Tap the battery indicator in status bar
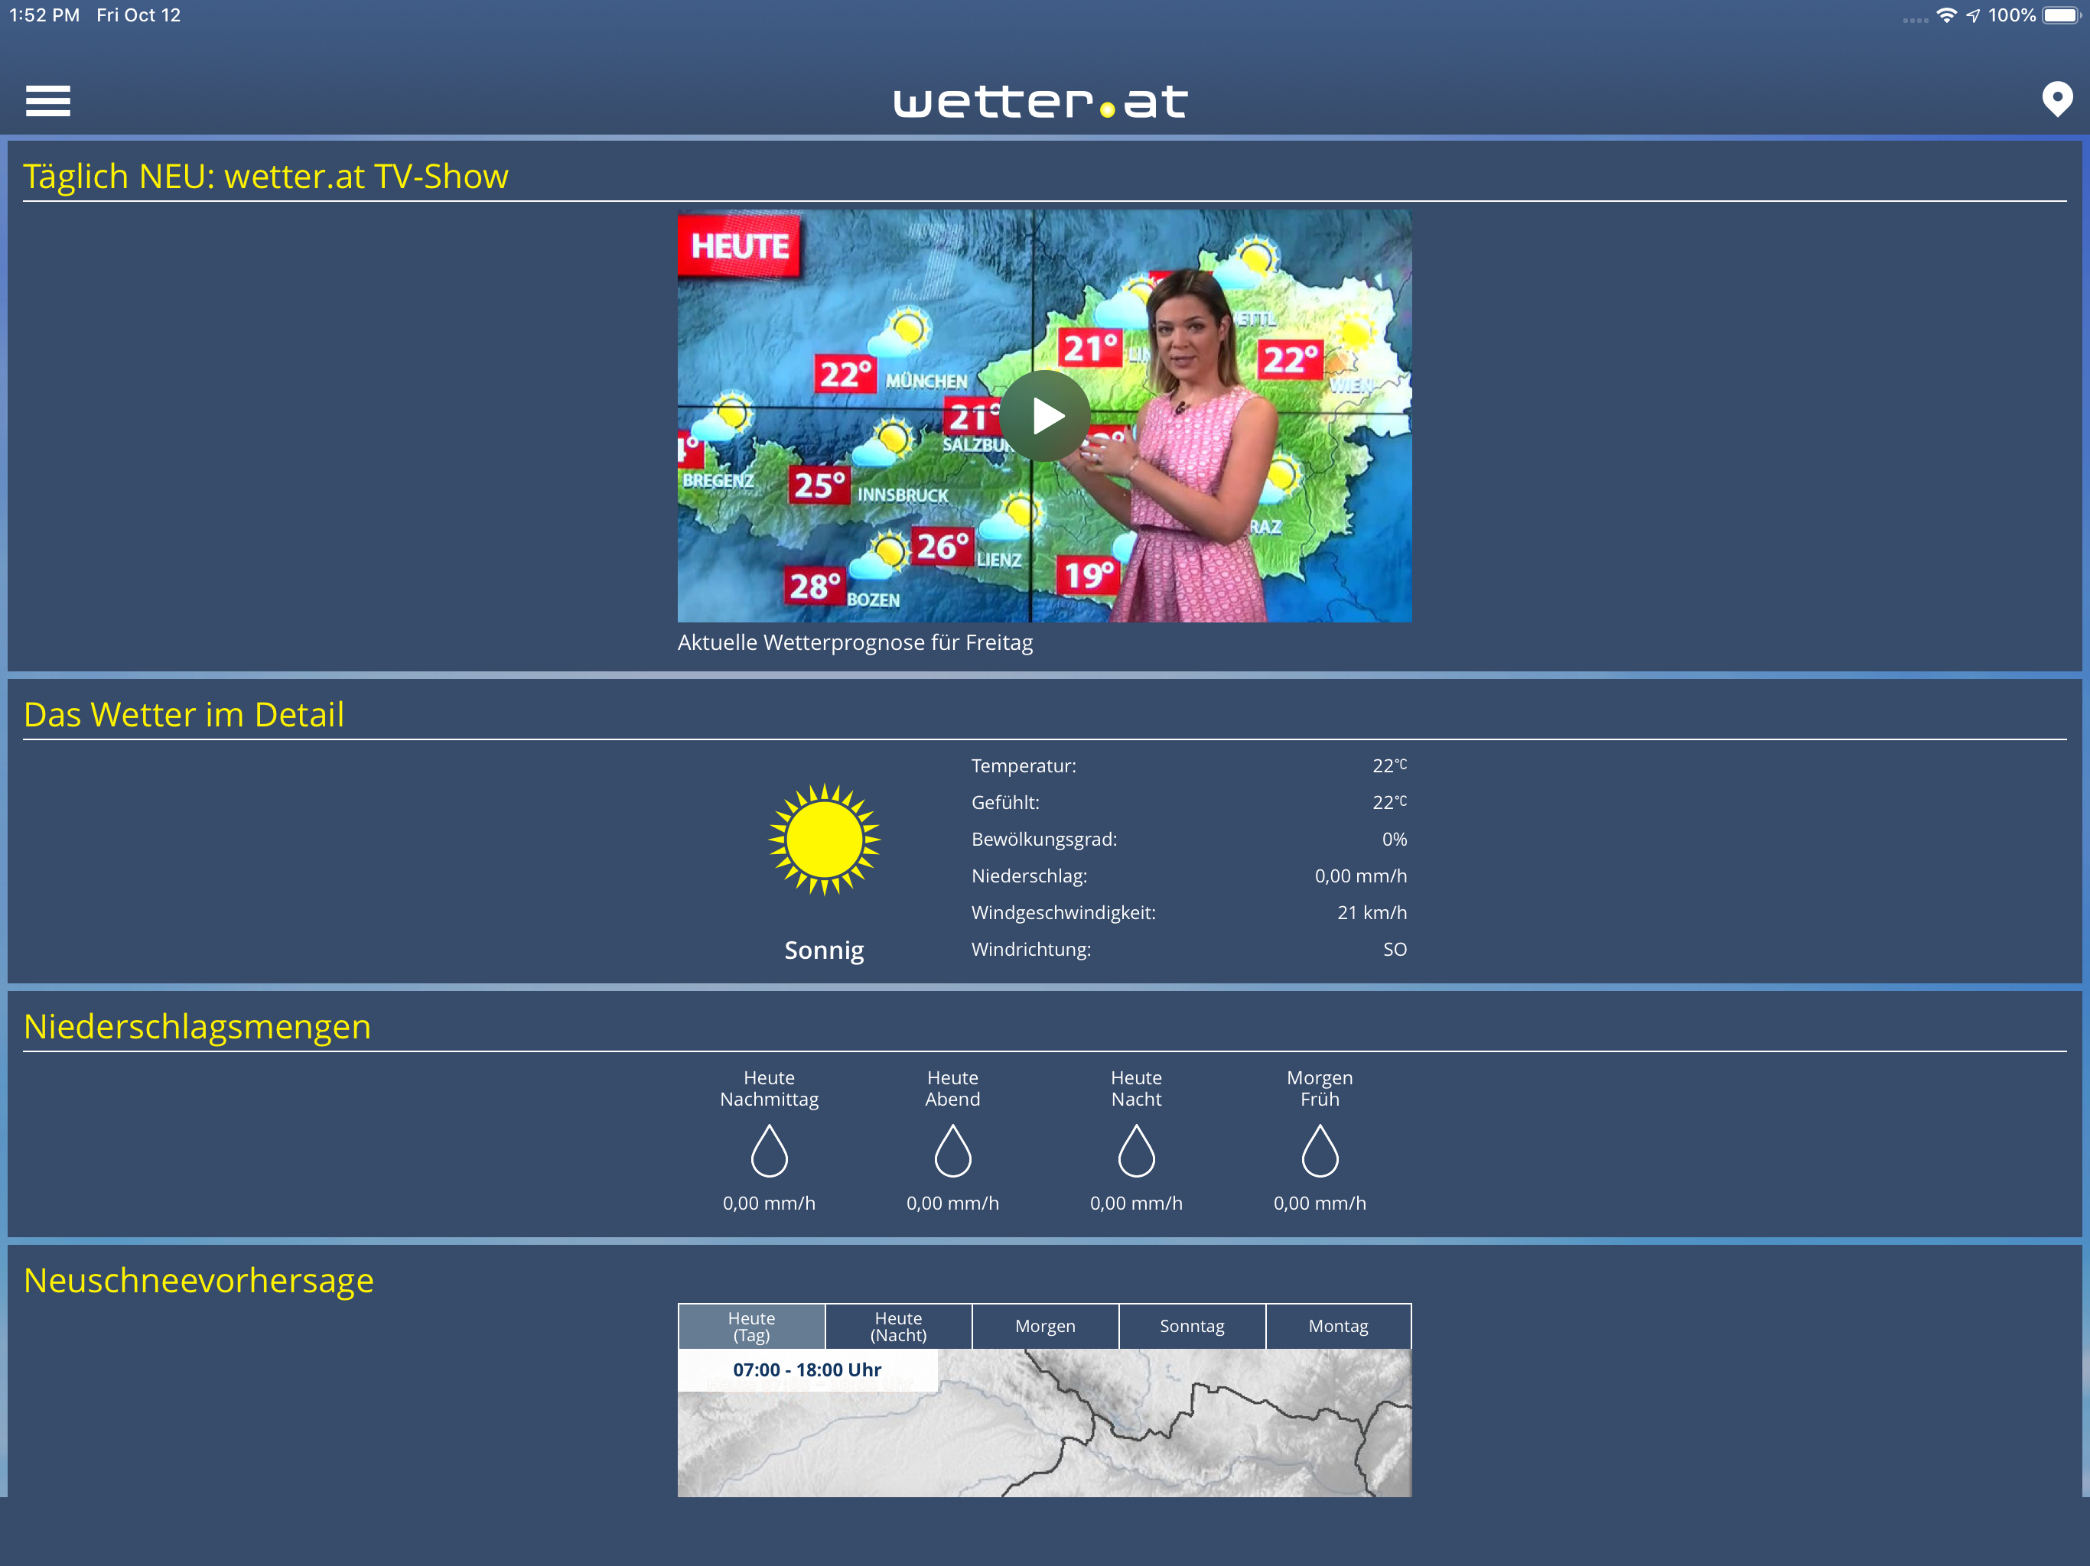The width and height of the screenshot is (2090, 1566). pos(2059,15)
